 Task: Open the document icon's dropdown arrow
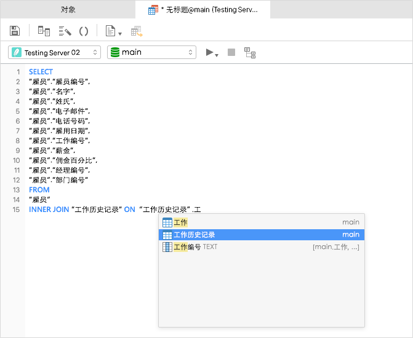(120, 34)
